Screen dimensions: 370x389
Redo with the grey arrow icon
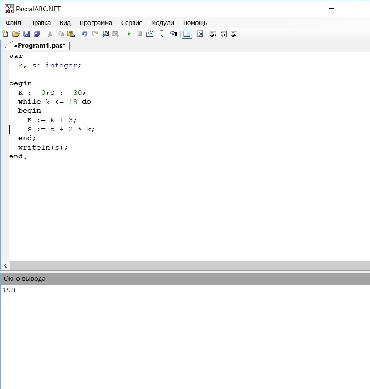(x=95, y=34)
